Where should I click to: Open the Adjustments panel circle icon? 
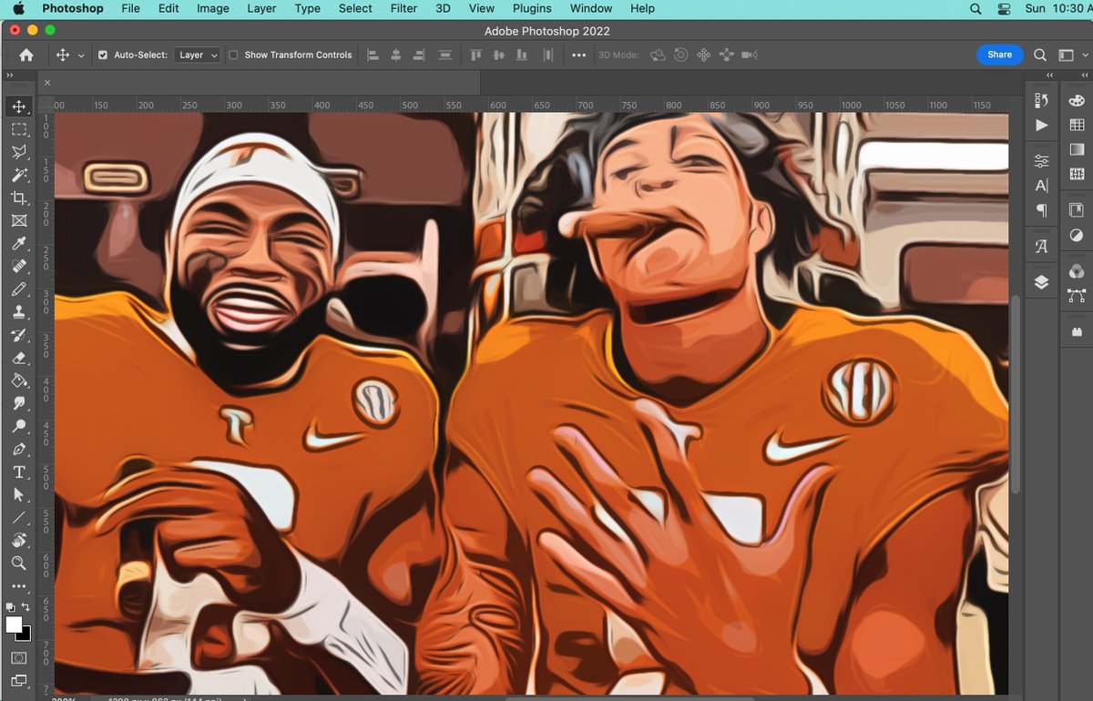point(1077,235)
